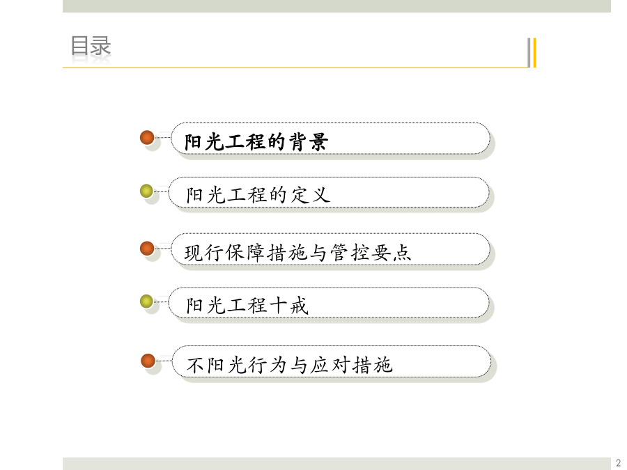627x470 pixels.
Task: Click the yellow-green bullet beside 阳光工程的定义
Action: click(x=146, y=191)
